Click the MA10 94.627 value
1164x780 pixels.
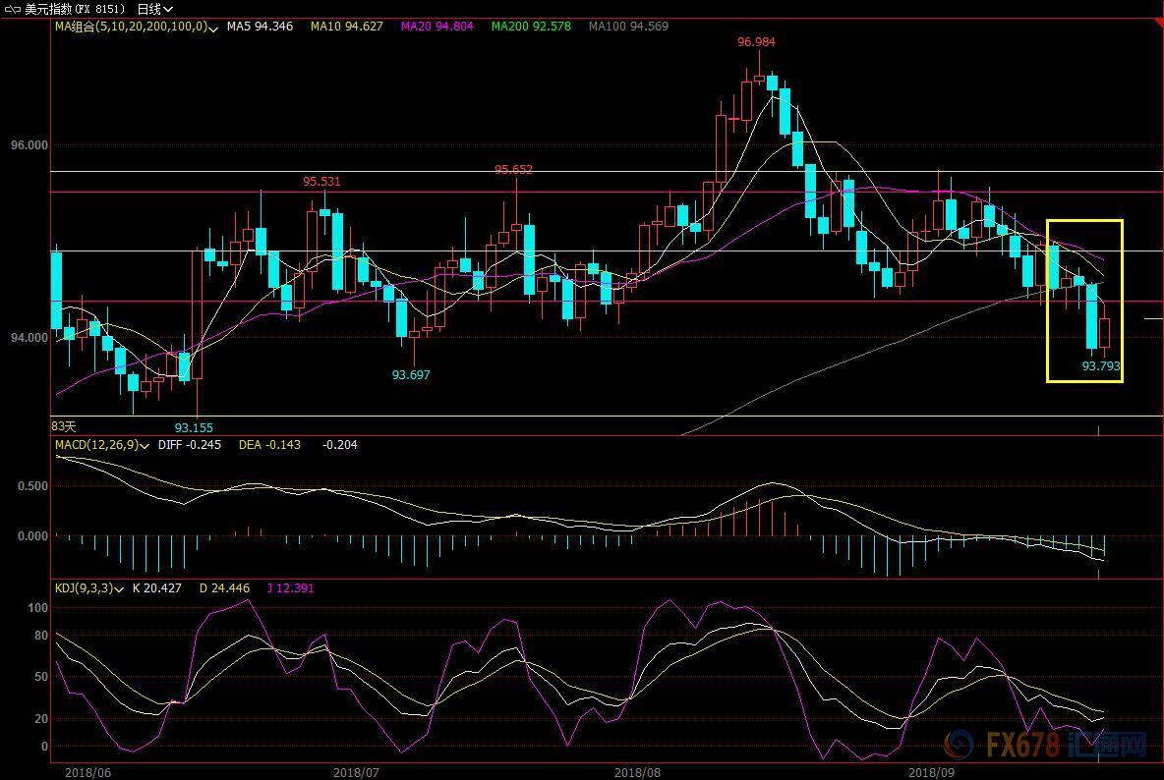pos(347,27)
